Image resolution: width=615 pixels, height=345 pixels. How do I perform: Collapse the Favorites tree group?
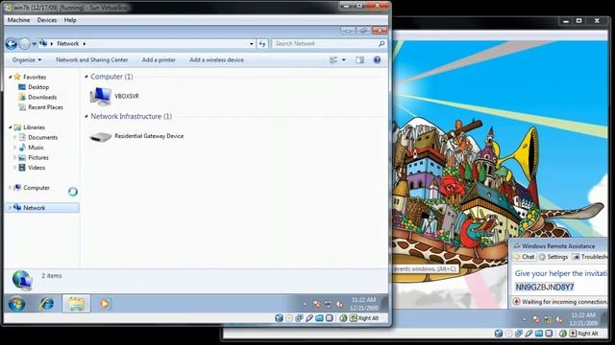coord(10,77)
